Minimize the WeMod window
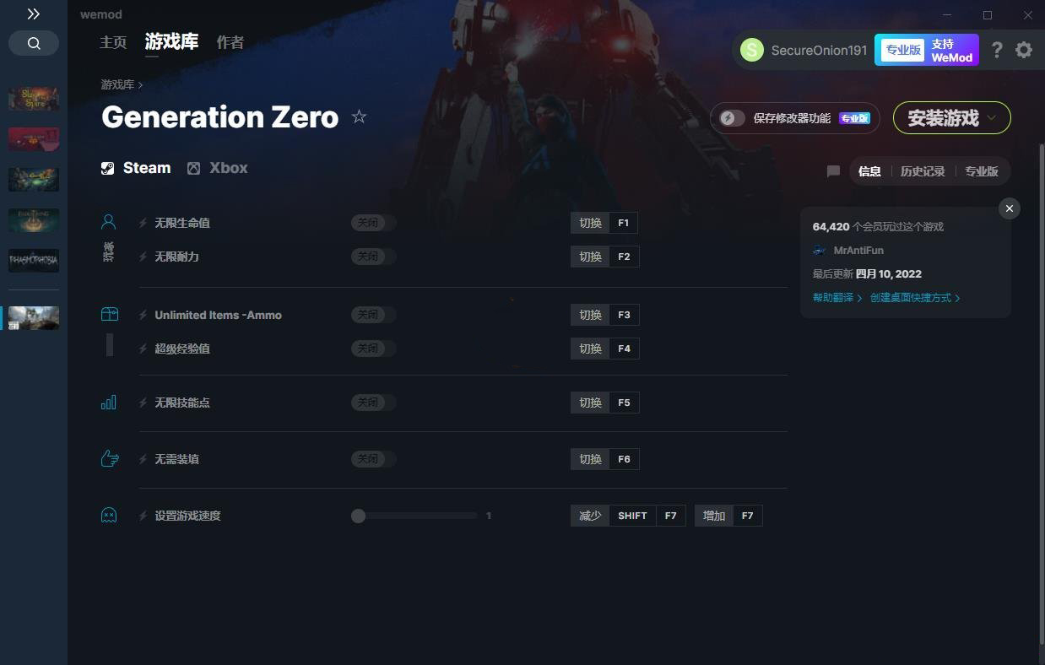Viewport: 1045px width, 665px height. 947,14
